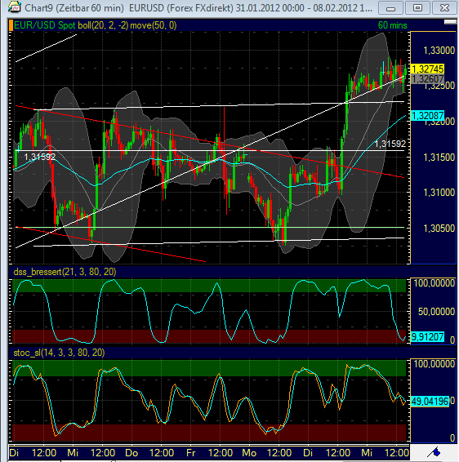Click the orange marker beside EUR/USD Spot
Image resolution: width=459 pixels, height=462 pixels.
coord(11,25)
